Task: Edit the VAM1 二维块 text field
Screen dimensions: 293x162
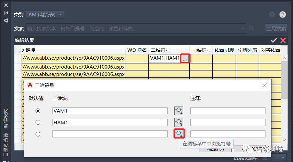Action: tap(110, 111)
